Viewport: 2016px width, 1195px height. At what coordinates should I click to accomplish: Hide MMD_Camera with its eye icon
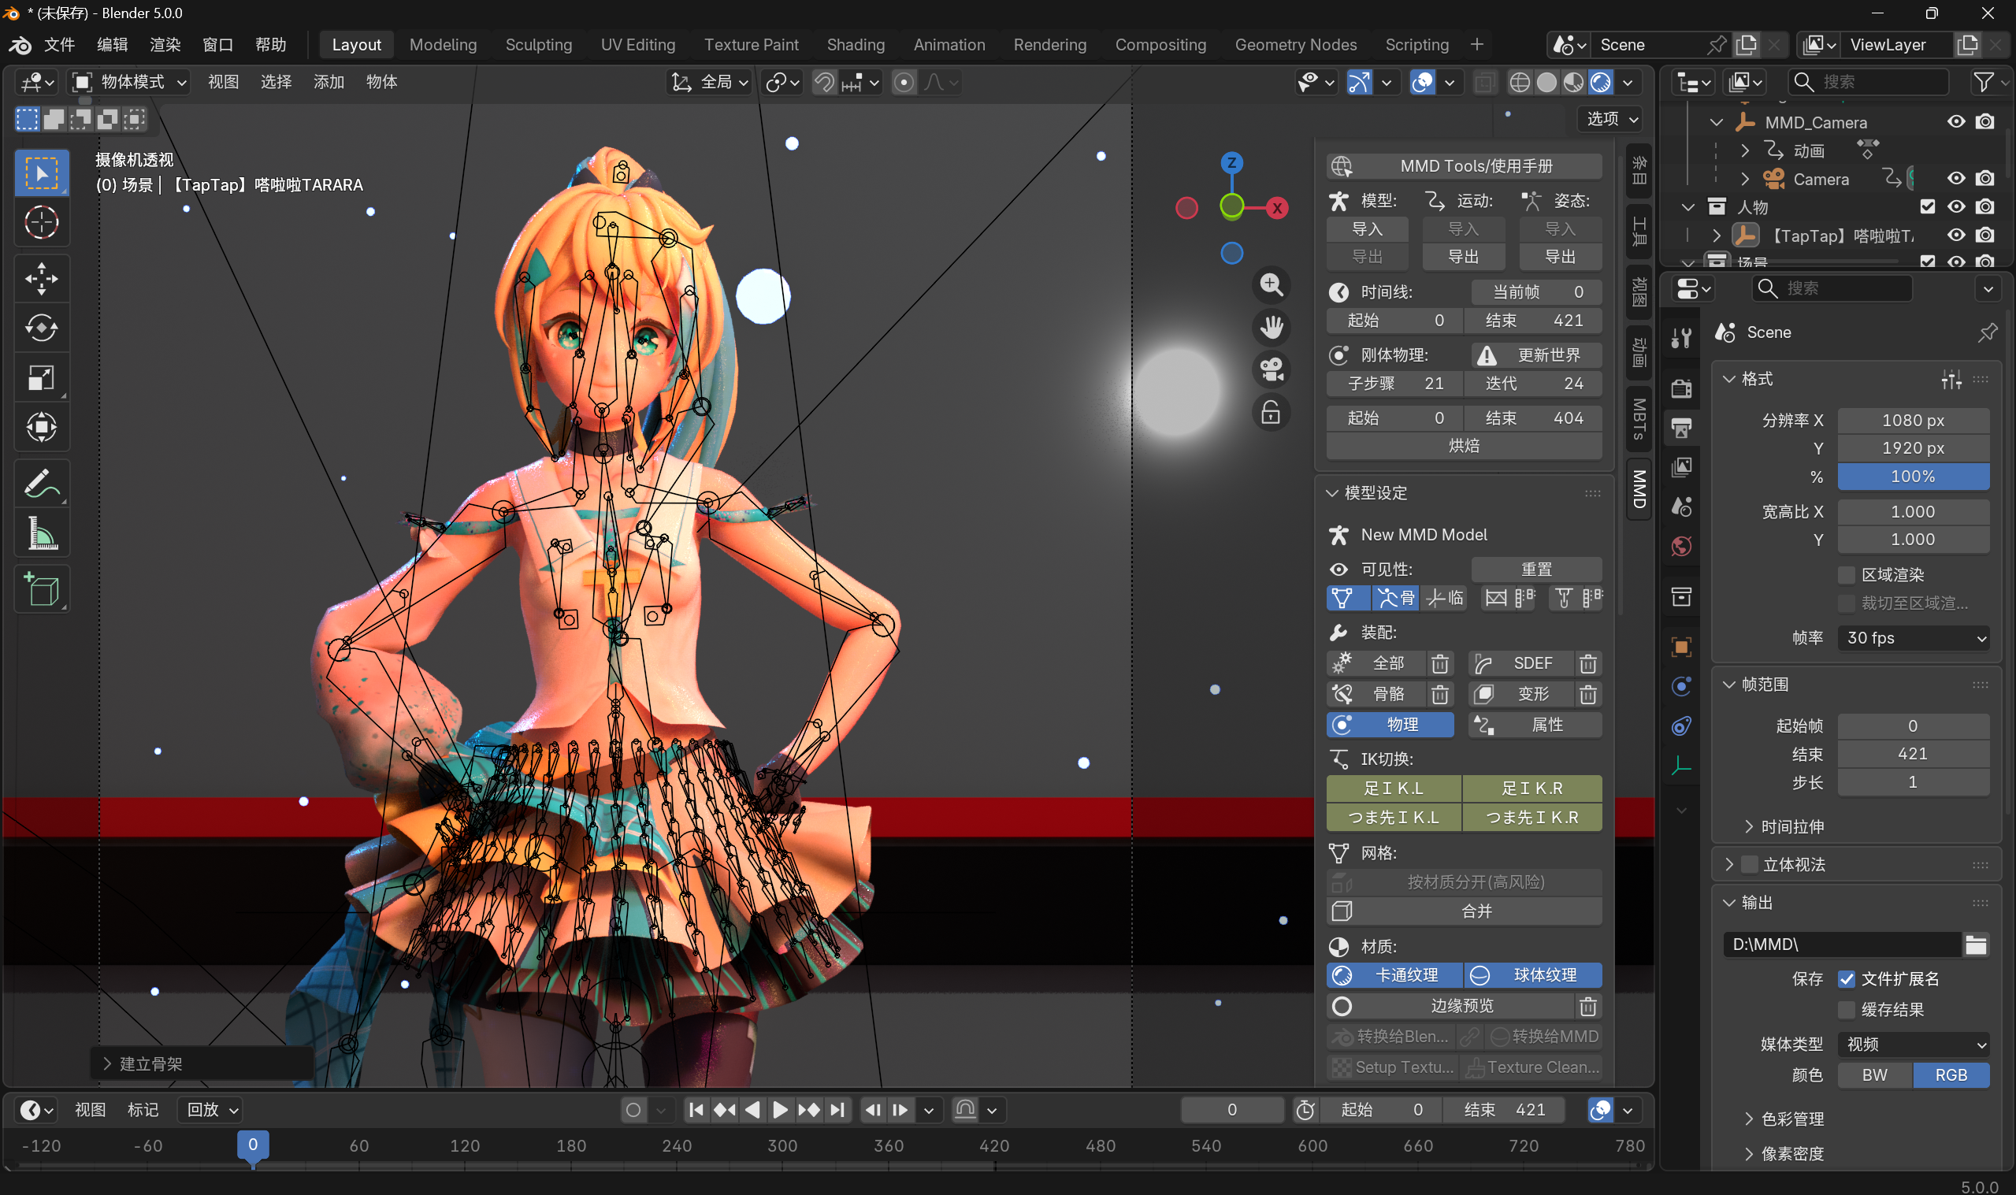click(1955, 121)
